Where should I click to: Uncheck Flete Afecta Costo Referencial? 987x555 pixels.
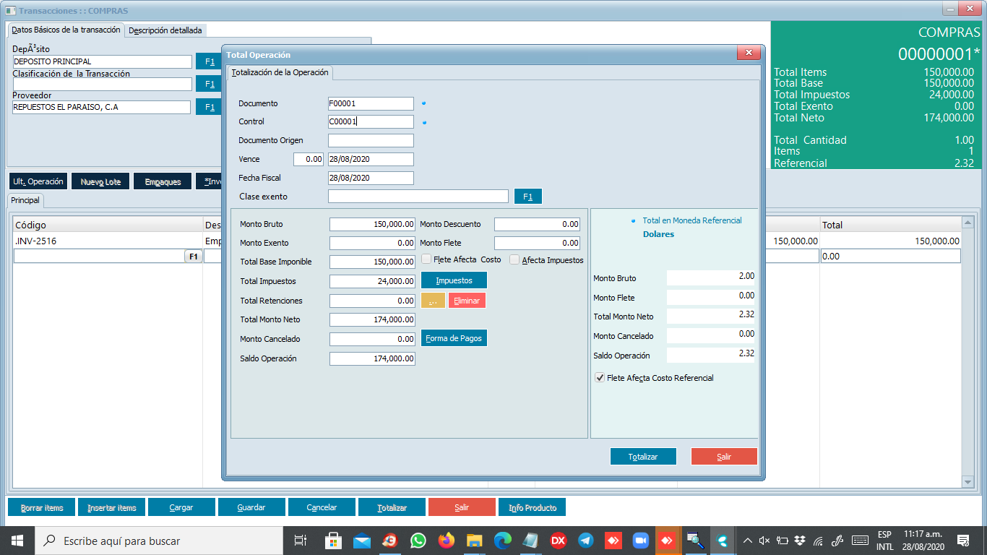(x=599, y=378)
